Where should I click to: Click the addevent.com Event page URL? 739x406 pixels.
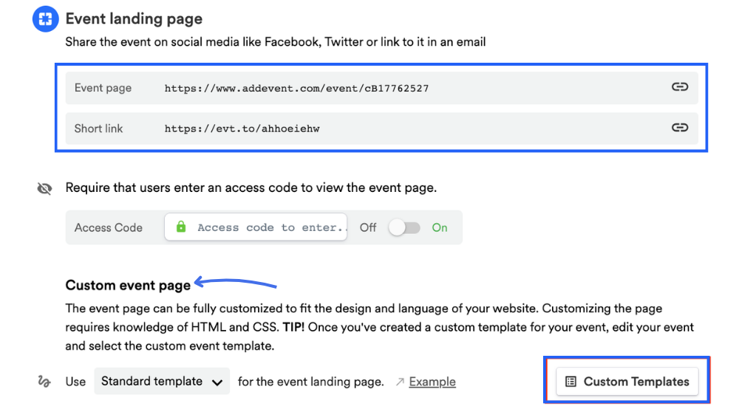coord(296,88)
